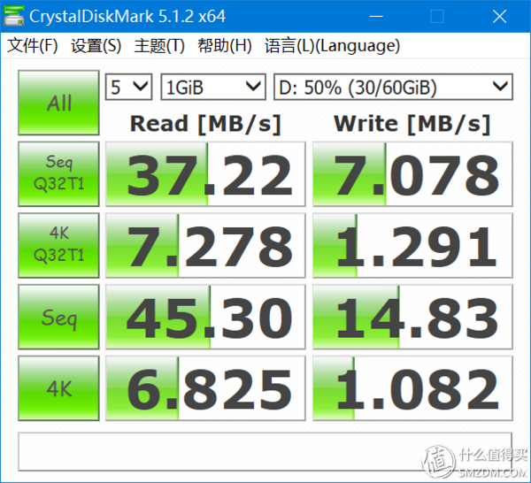Screen dimensions: 531x483
Task: Open the 语言(L)(Language) menu
Action: tap(332, 46)
